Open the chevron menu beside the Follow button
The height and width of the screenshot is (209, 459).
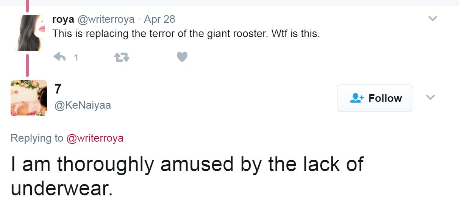(430, 98)
